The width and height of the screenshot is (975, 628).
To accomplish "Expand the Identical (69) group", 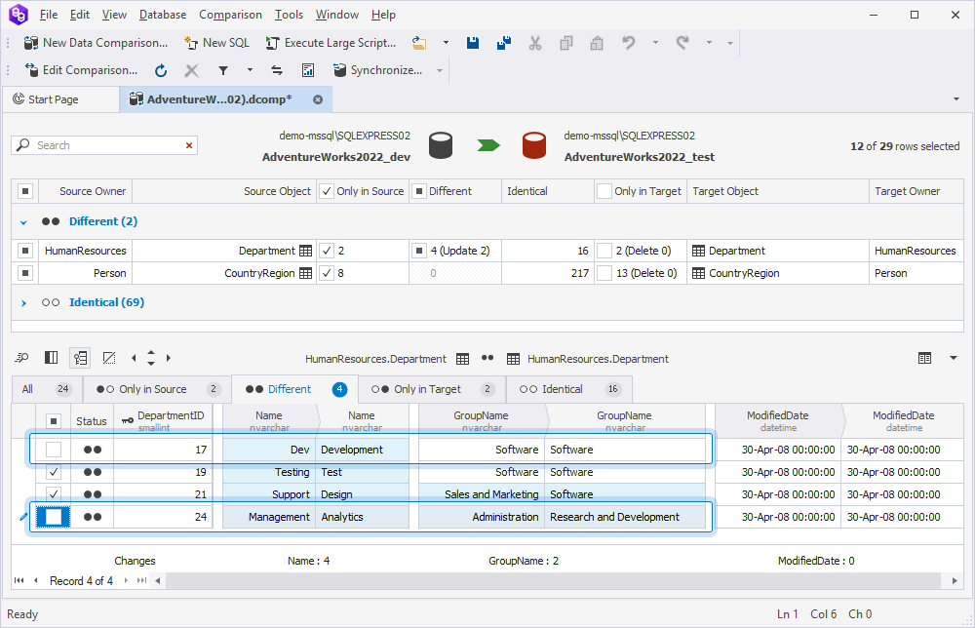I will click(x=24, y=302).
